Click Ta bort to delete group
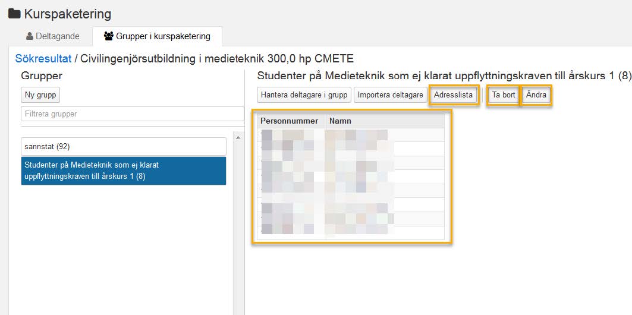 click(x=504, y=95)
